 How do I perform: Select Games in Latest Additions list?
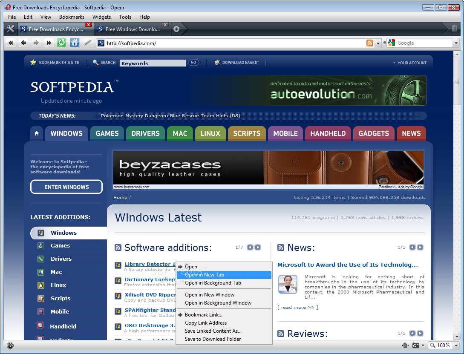[60, 245]
